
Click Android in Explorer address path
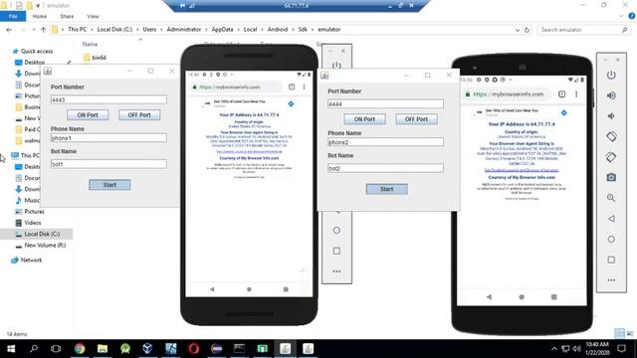pos(278,29)
